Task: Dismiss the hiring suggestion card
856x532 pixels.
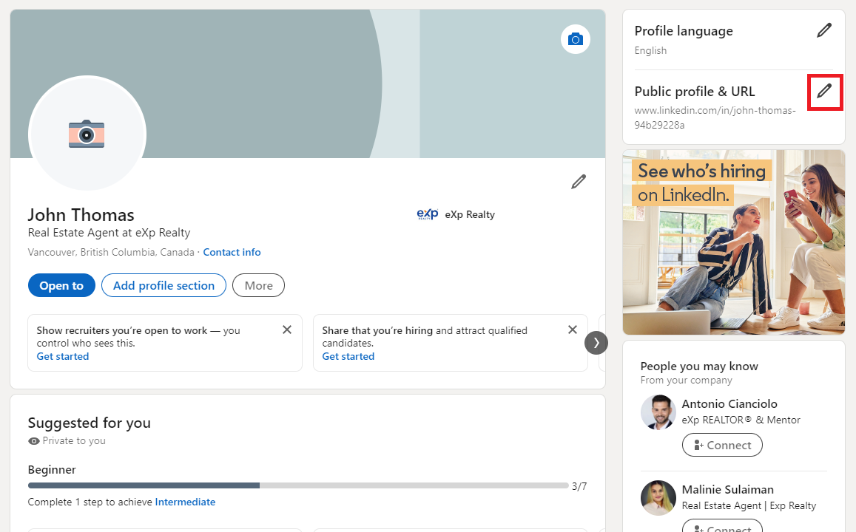Action: (572, 330)
